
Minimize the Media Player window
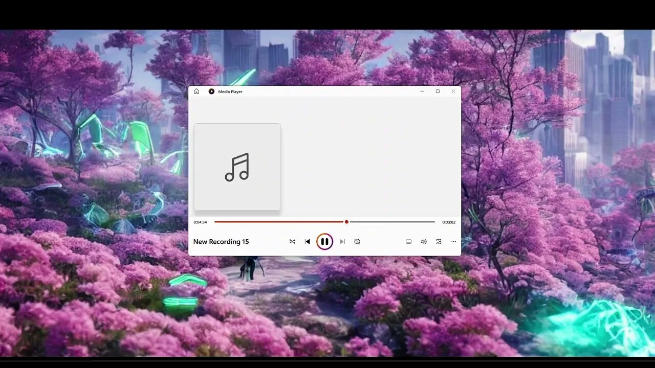422,91
